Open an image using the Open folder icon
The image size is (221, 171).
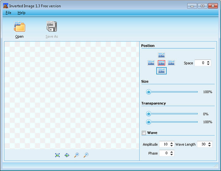tap(20, 26)
